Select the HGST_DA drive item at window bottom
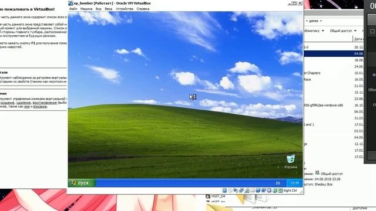This screenshot has width=376, height=211. 216,196
